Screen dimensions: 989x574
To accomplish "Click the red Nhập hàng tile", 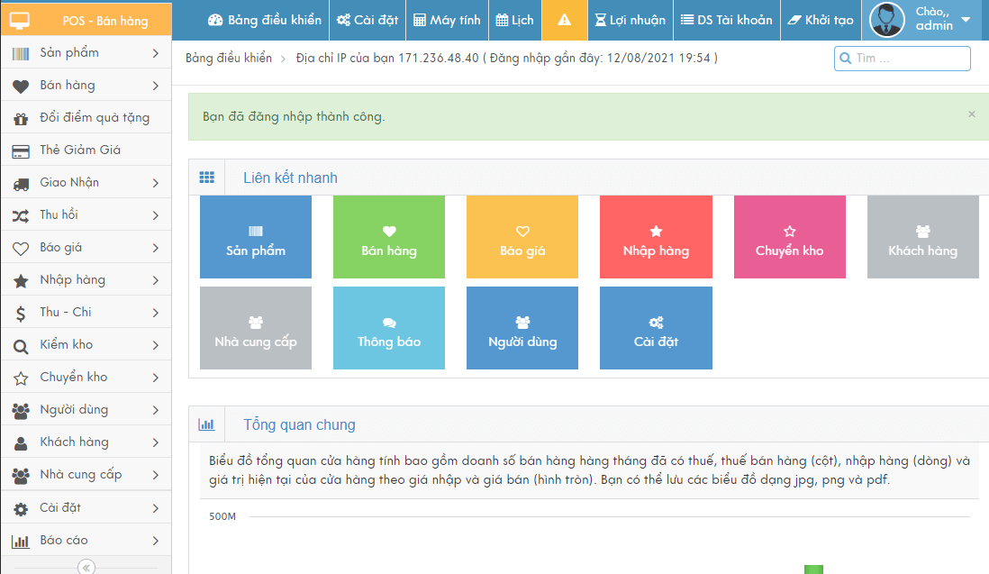I will [x=656, y=237].
